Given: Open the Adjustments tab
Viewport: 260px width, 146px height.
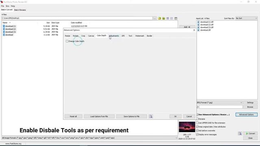Looking at the screenshot, I should [x=114, y=36].
